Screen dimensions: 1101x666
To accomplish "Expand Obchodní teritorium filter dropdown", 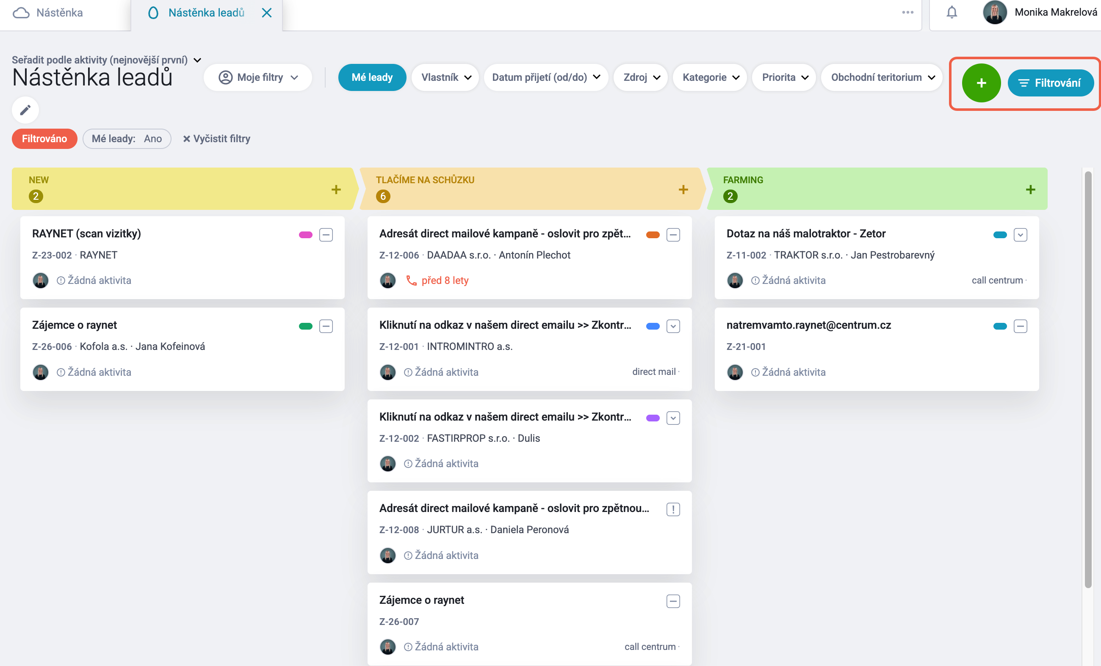I will pyautogui.click(x=882, y=77).
